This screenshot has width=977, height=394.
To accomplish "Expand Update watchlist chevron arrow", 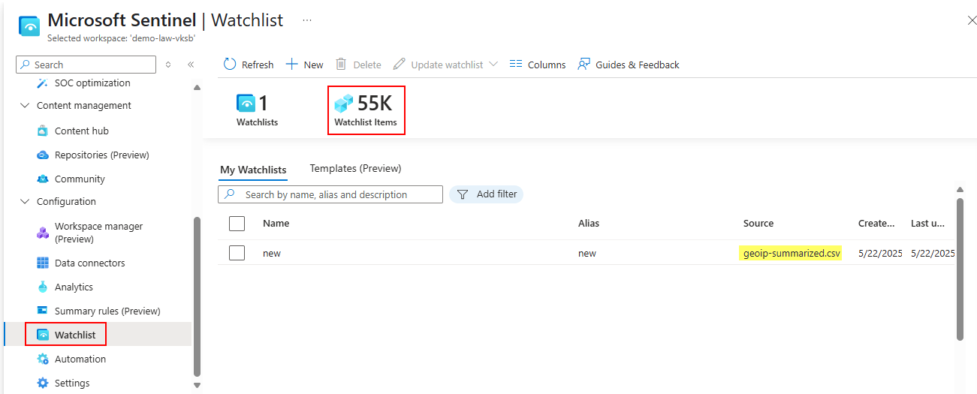I will (493, 65).
